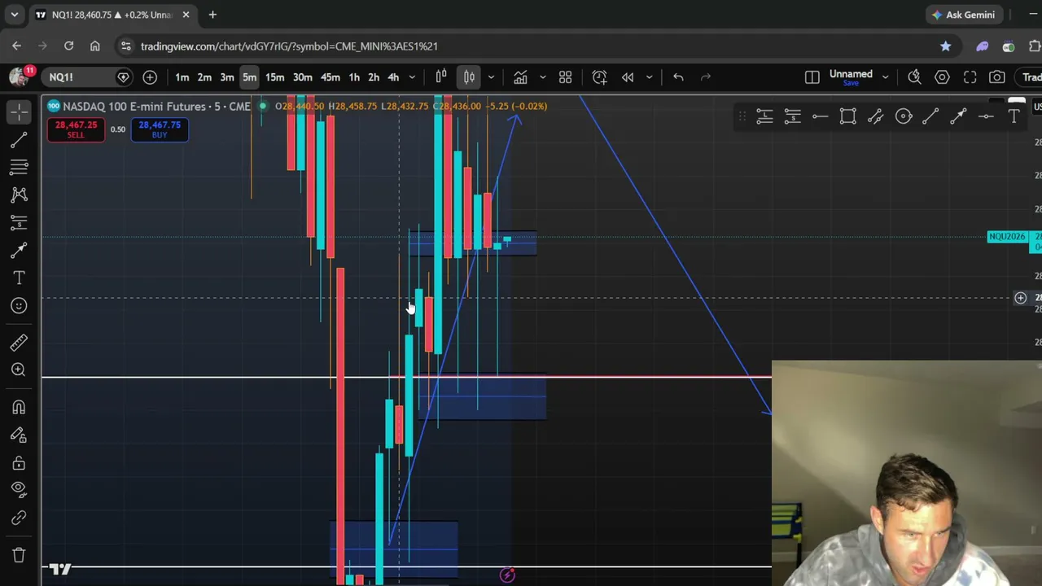Open the chart patterns tool group
Image resolution: width=1042 pixels, height=586 pixels.
click(x=19, y=195)
